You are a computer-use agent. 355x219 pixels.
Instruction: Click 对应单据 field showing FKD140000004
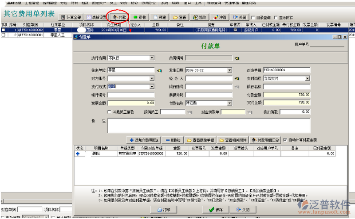point(287,70)
